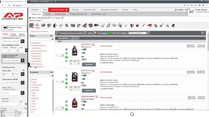The height and width of the screenshot is (117, 209).
Task: Tick the Motul group header checkbox
Action: pyautogui.click(x=56, y=41)
